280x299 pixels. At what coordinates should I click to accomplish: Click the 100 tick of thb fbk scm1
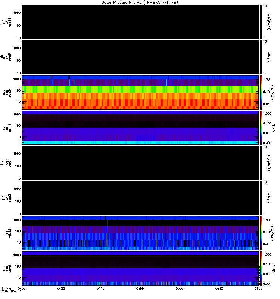(18, 126)
